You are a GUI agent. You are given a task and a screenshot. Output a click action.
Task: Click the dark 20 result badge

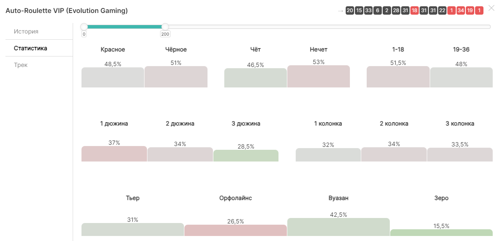tap(350, 11)
